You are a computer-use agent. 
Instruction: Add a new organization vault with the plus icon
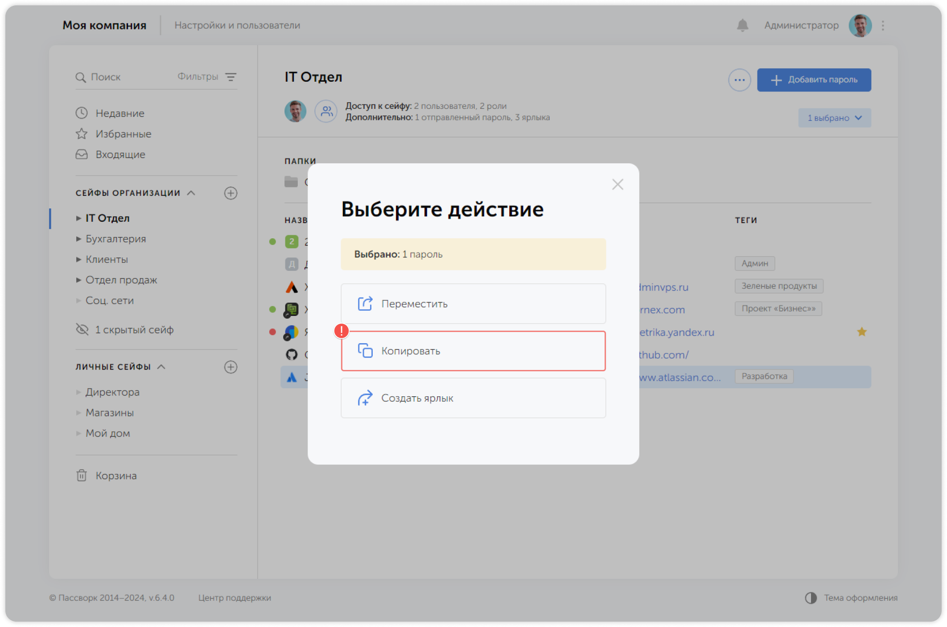[x=231, y=193]
